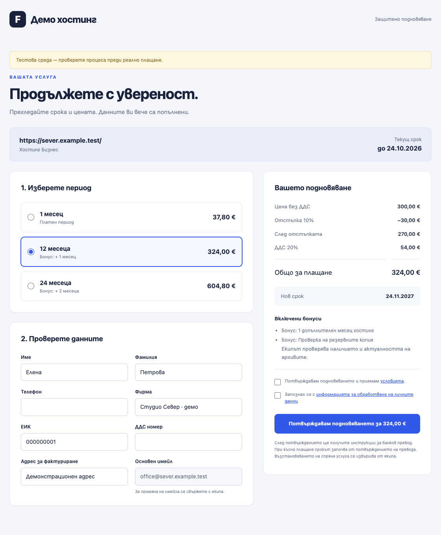
Task: Click the Бонус: + 1 месец label
Action: tap(58, 257)
